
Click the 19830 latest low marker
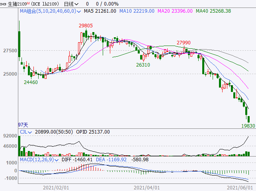coord(248,125)
